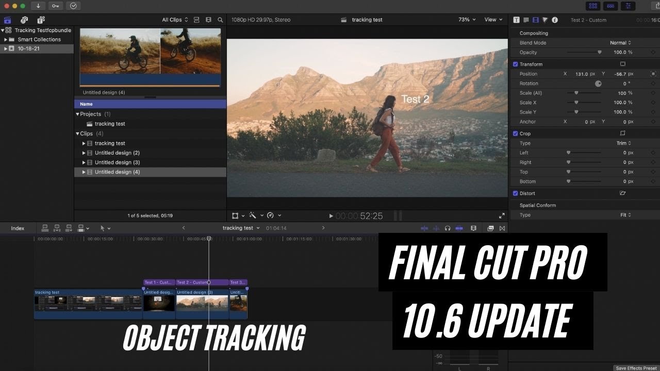Connect clip to primary storyline button
Viewport: 660px width, 371px height.
(45, 228)
